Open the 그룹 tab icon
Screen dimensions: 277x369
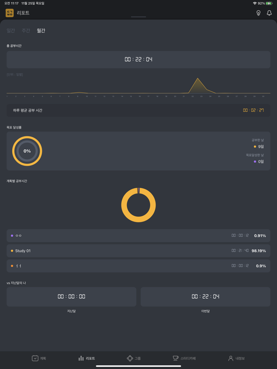[130, 358]
